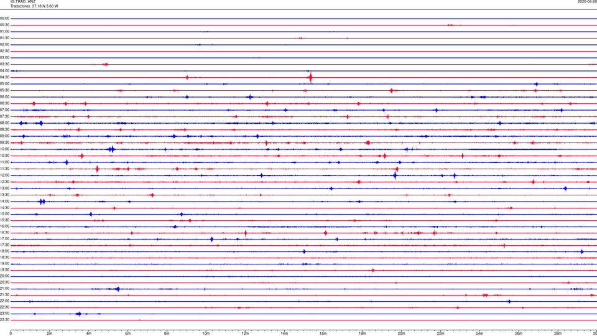
Task: Select the 22:00 row label
Action: 5,301
